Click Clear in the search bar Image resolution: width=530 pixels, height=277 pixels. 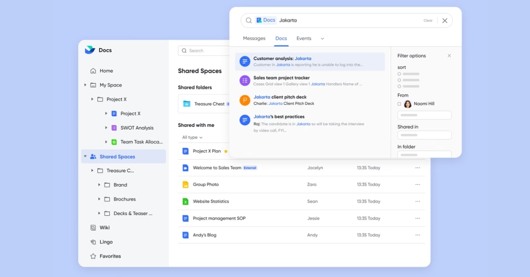(x=428, y=21)
